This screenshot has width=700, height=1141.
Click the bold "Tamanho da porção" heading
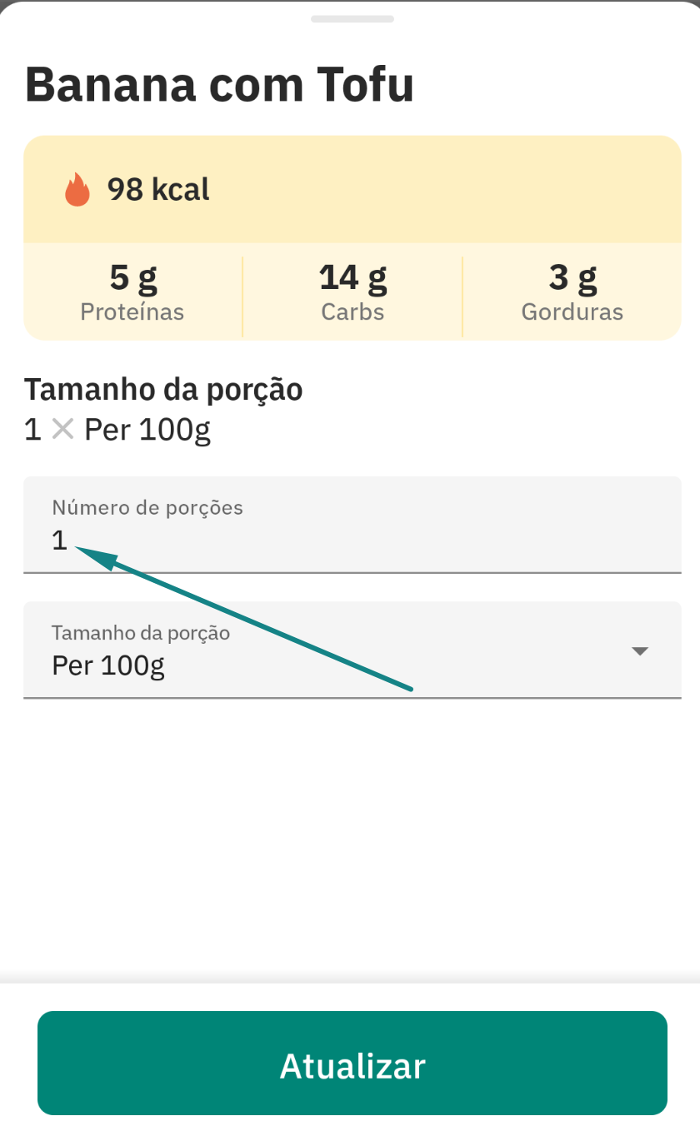pos(163,389)
